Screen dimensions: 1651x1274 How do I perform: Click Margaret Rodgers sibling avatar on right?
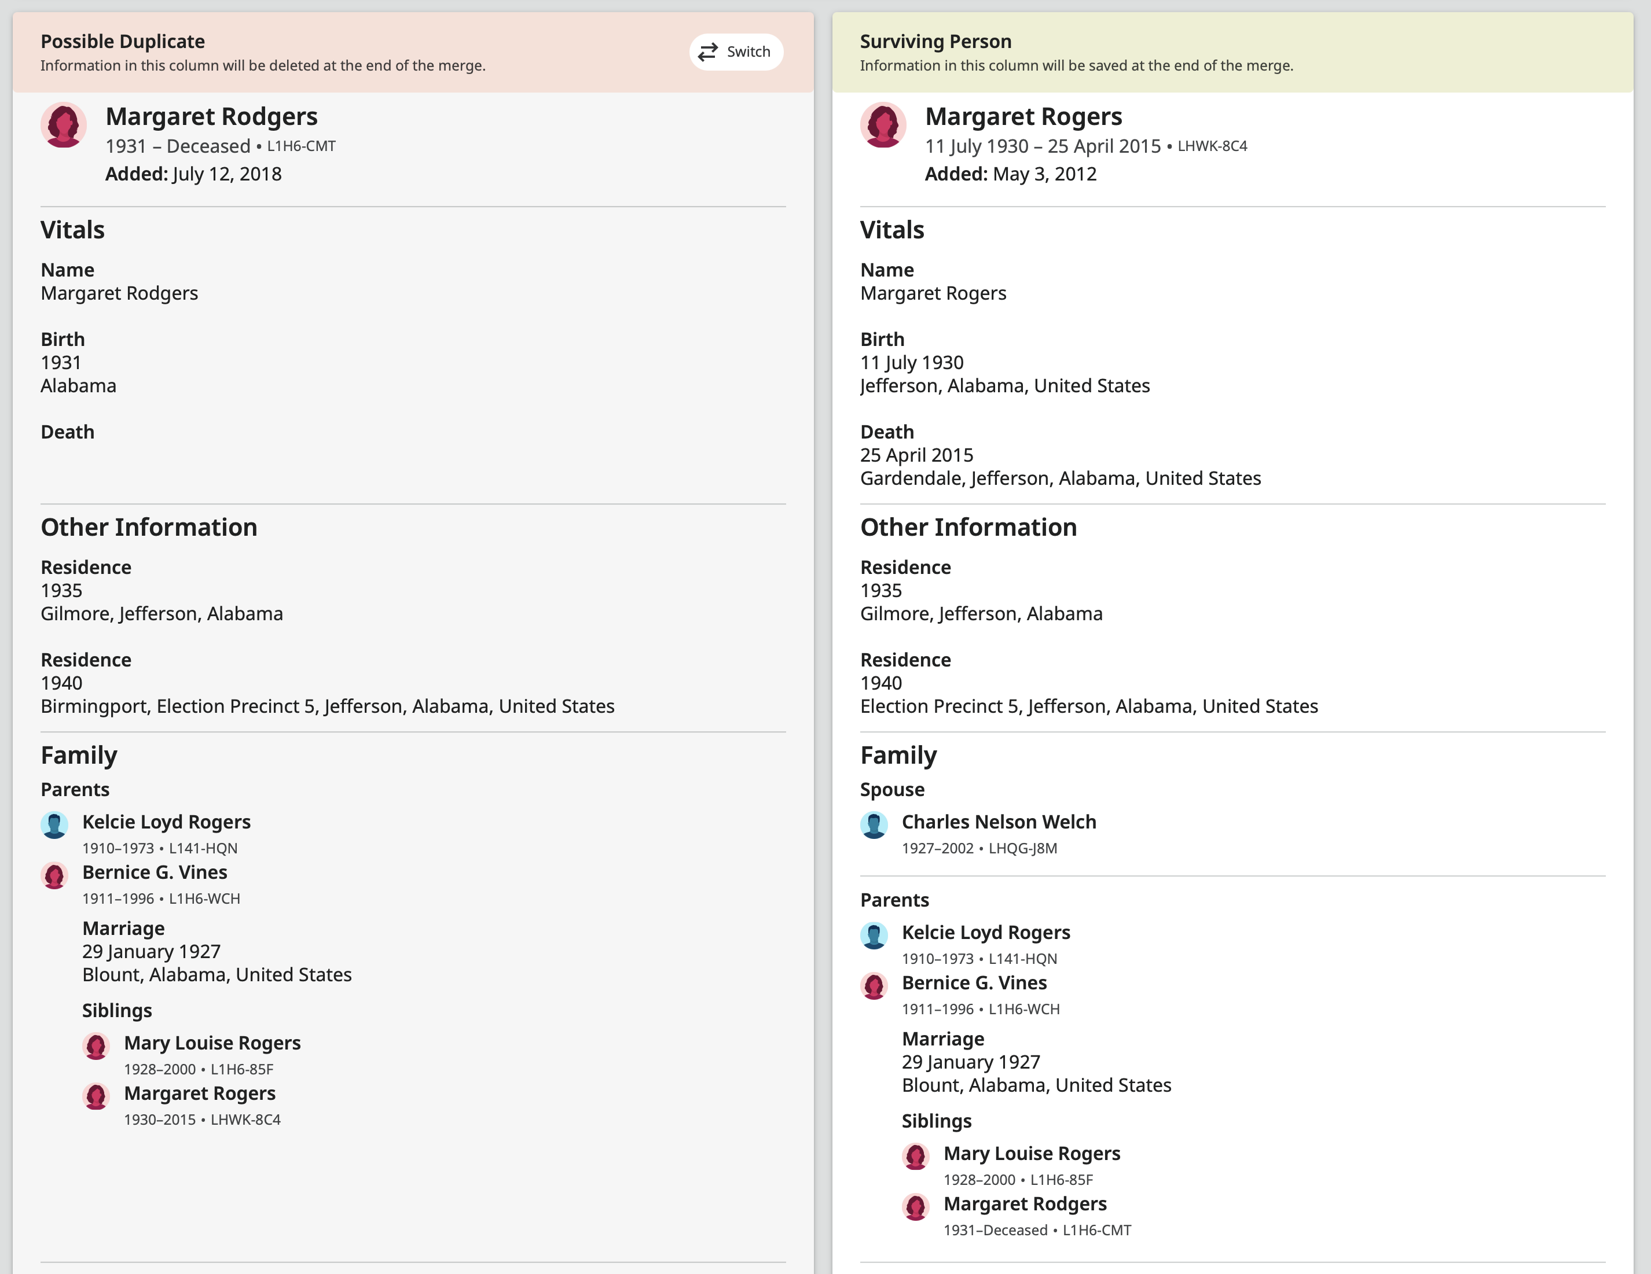tap(915, 1207)
